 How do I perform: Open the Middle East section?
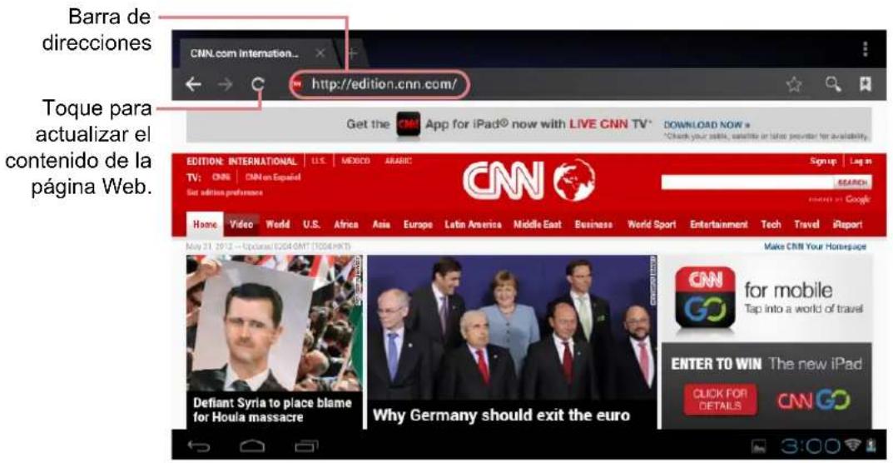tap(538, 225)
